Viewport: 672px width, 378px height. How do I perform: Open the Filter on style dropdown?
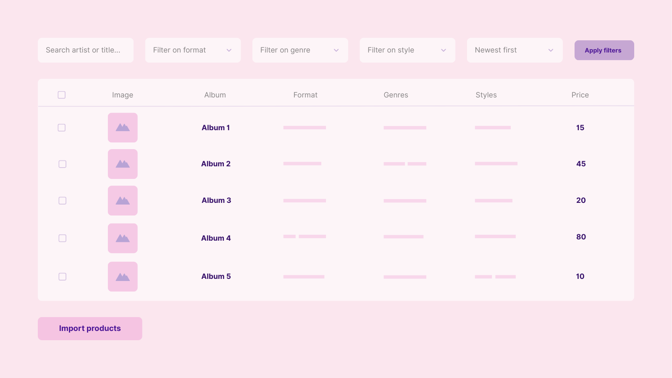407,50
